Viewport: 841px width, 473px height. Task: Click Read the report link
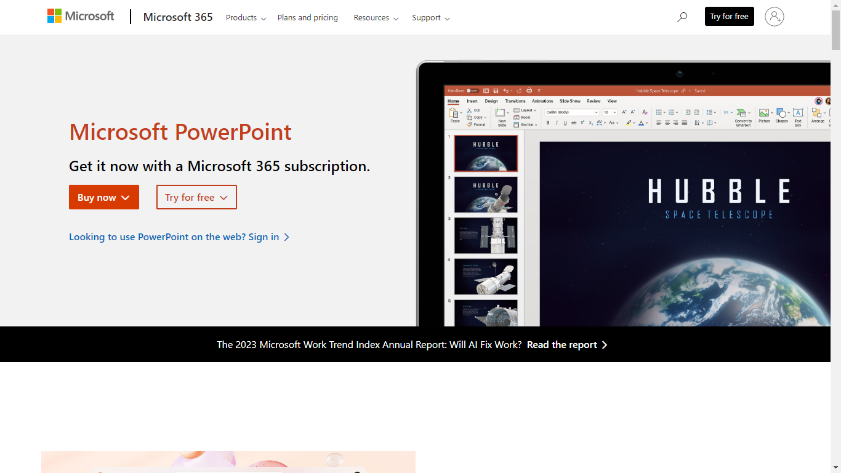coord(566,345)
